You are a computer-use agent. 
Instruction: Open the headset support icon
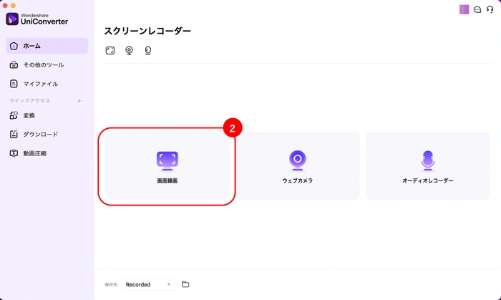tap(490, 9)
